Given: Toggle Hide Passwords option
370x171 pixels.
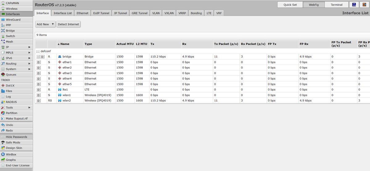Looking at the screenshot, I should 16,137.
